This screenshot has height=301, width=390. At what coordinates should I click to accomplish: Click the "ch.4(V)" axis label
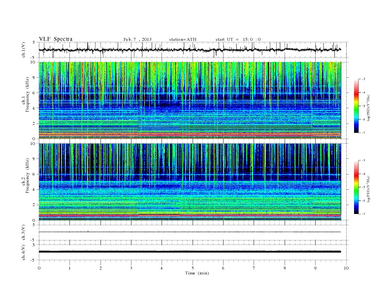coord(24,252)
